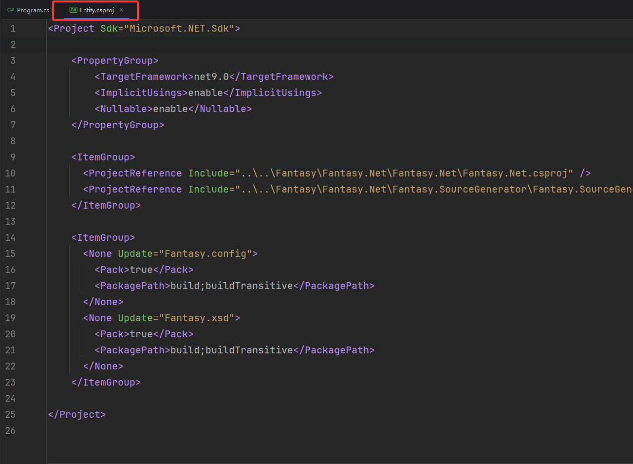Click line number 14 in the gutter
The image size is (633, 464).
11,238
